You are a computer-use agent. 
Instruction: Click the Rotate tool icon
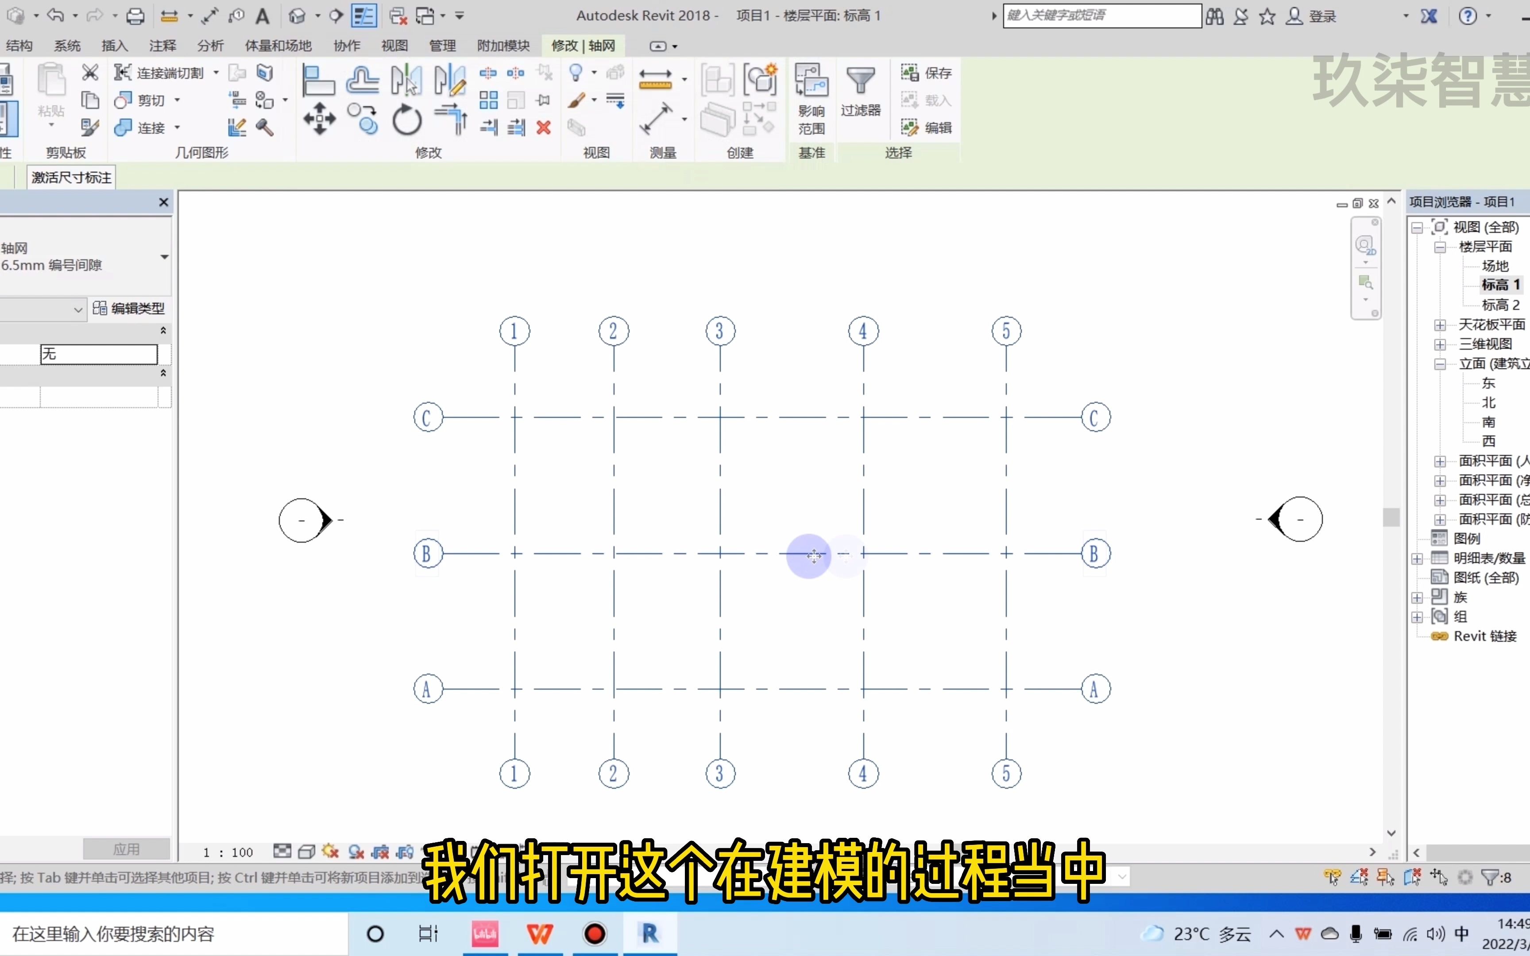[x=406, y=119]
